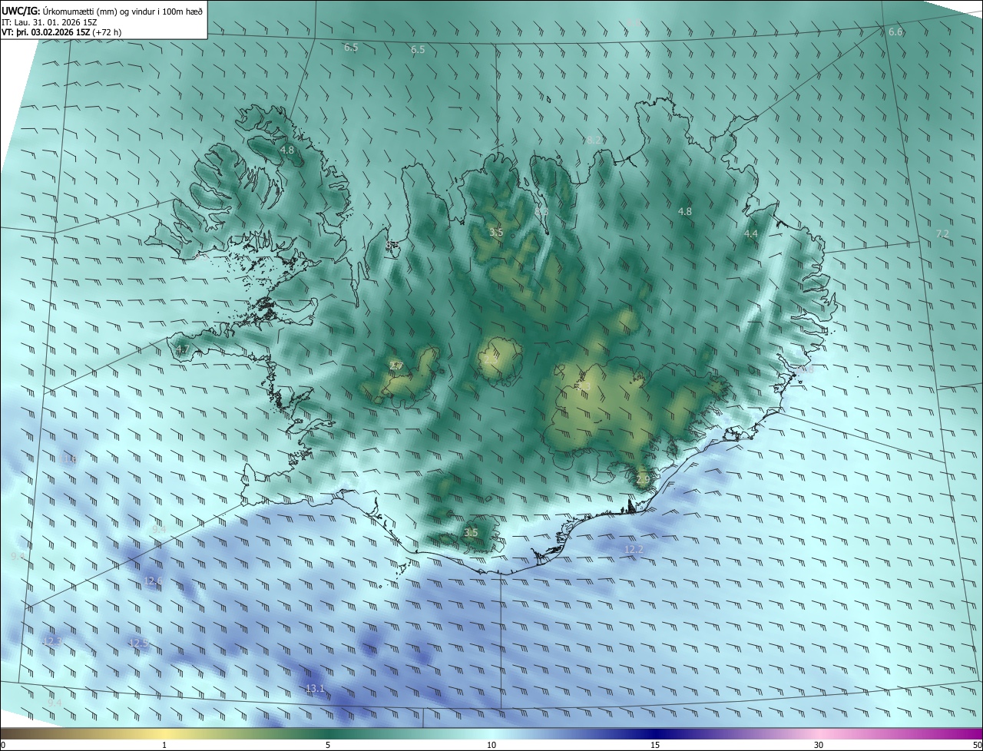983x751 pixels.
Task: Select the 3.5 label in north Iceland highlands
Action: (x=496, y=232)
